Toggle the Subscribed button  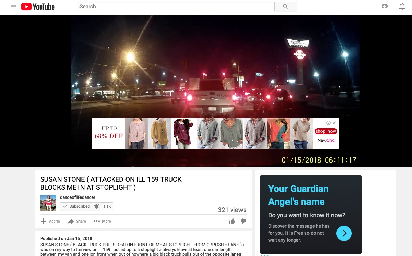(x=76, y=206)
